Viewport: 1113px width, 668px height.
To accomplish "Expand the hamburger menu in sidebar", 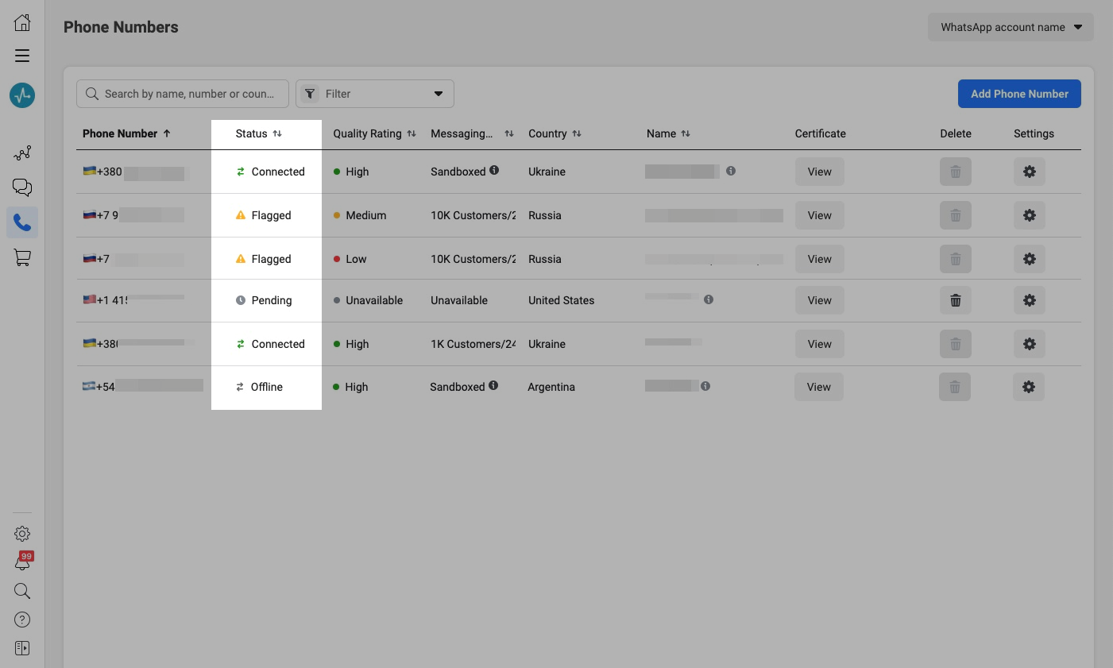I will (22, 56).
